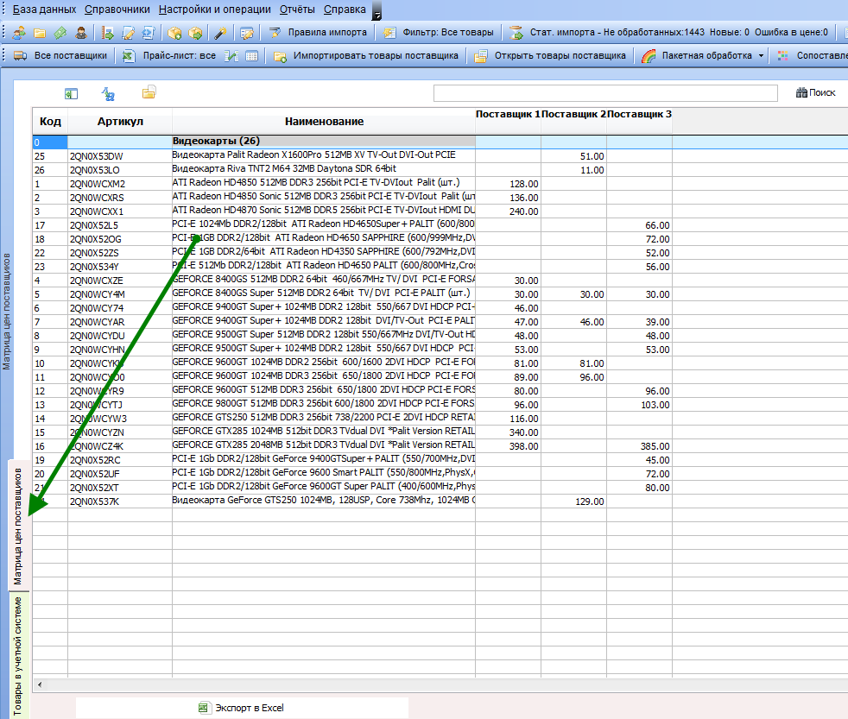Select article 2QN0X53DW cell
This screenshot has width=848, height=719.
click(x=120, y=156)
